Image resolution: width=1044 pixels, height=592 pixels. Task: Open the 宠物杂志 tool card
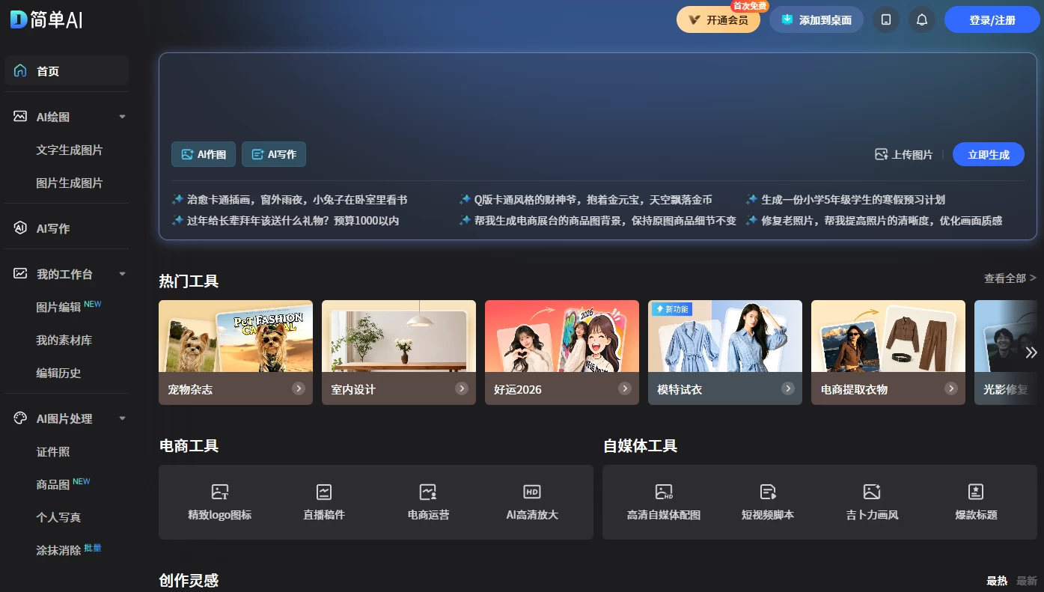point(235,352)
